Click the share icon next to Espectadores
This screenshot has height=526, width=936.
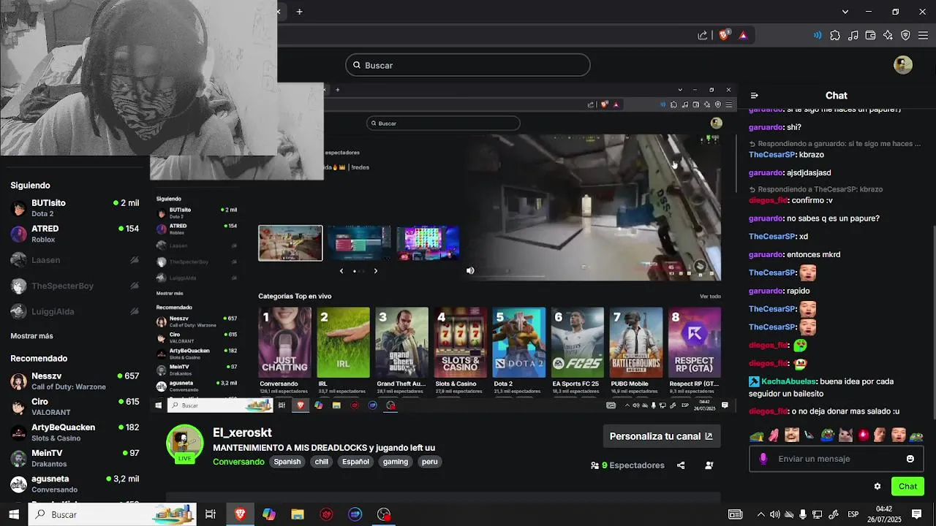click(x=681, y=465)
